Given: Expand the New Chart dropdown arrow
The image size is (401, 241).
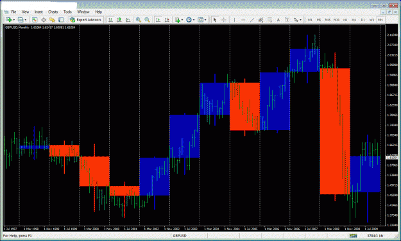Looking at the screenshot, I should (x=14, y=20).
